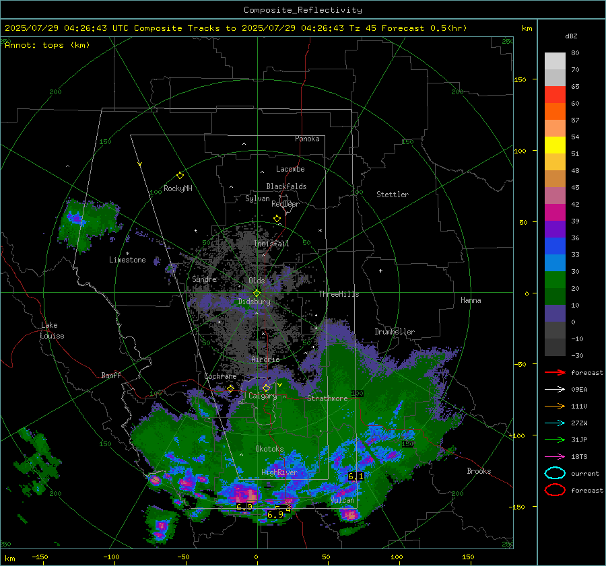Click the yellow diamond marker near RockyMH
The width and height of the screenshot is (606, 566).
pyautogui.click(x=180, y=176)
